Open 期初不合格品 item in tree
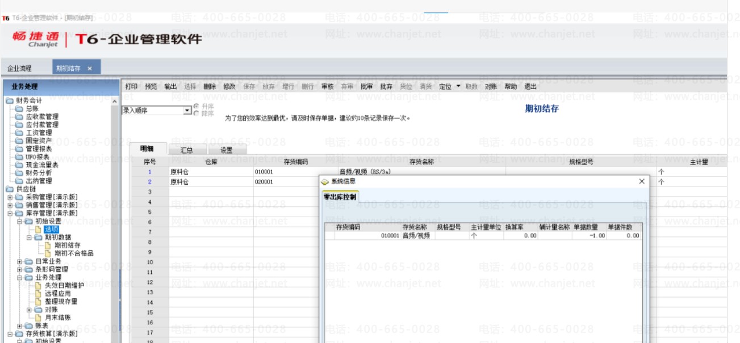740x343 pixels. tap(74, 253)
